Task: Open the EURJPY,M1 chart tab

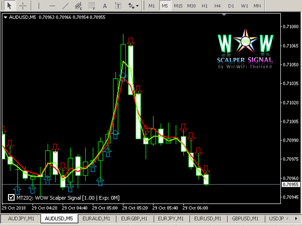Action: (171, 218)
